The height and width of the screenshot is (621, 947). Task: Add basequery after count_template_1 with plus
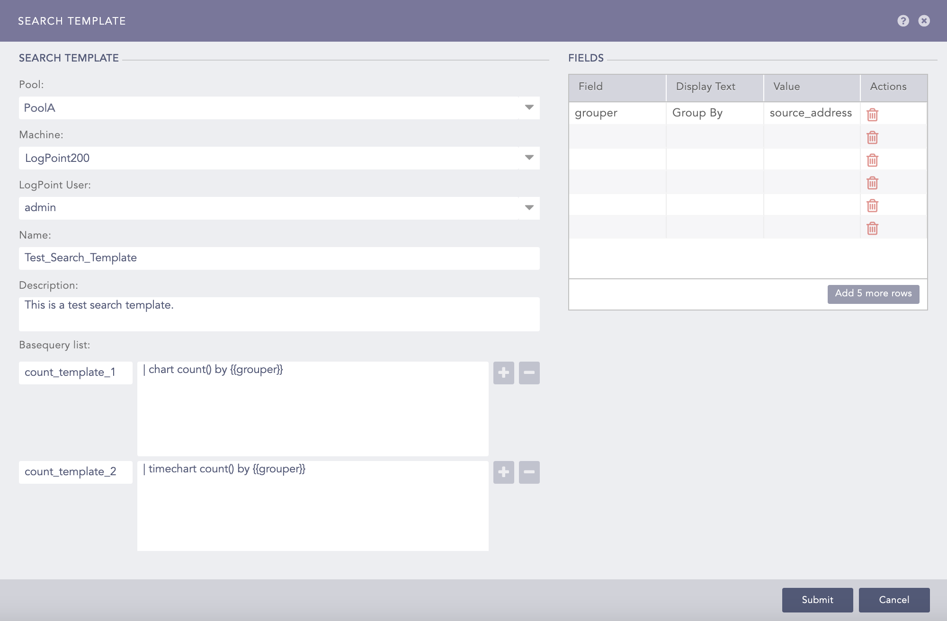pyautogui.click(x=503, y=373)
